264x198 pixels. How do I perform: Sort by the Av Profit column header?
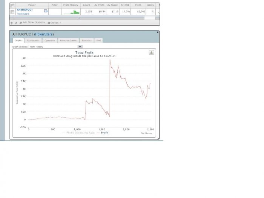(99, 5)
